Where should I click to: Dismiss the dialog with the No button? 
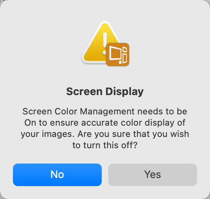point(57,175)
